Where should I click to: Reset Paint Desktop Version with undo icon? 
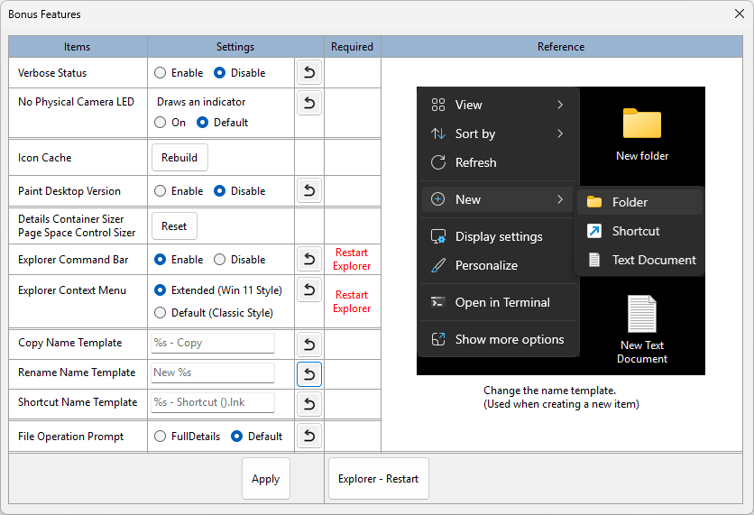[x=309, y=191]
